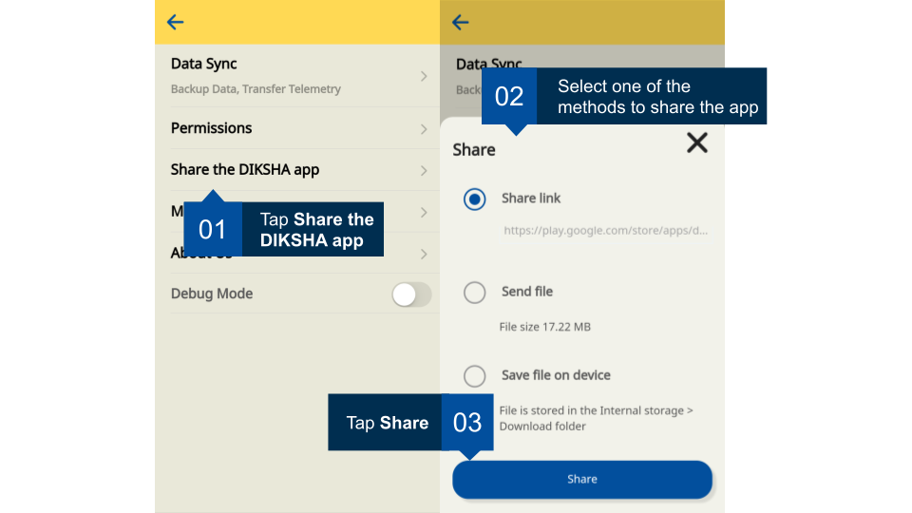This screenshot has width=912, height=513.
Task: Open Permissions chevron arrow
Action: coord(424,129)
